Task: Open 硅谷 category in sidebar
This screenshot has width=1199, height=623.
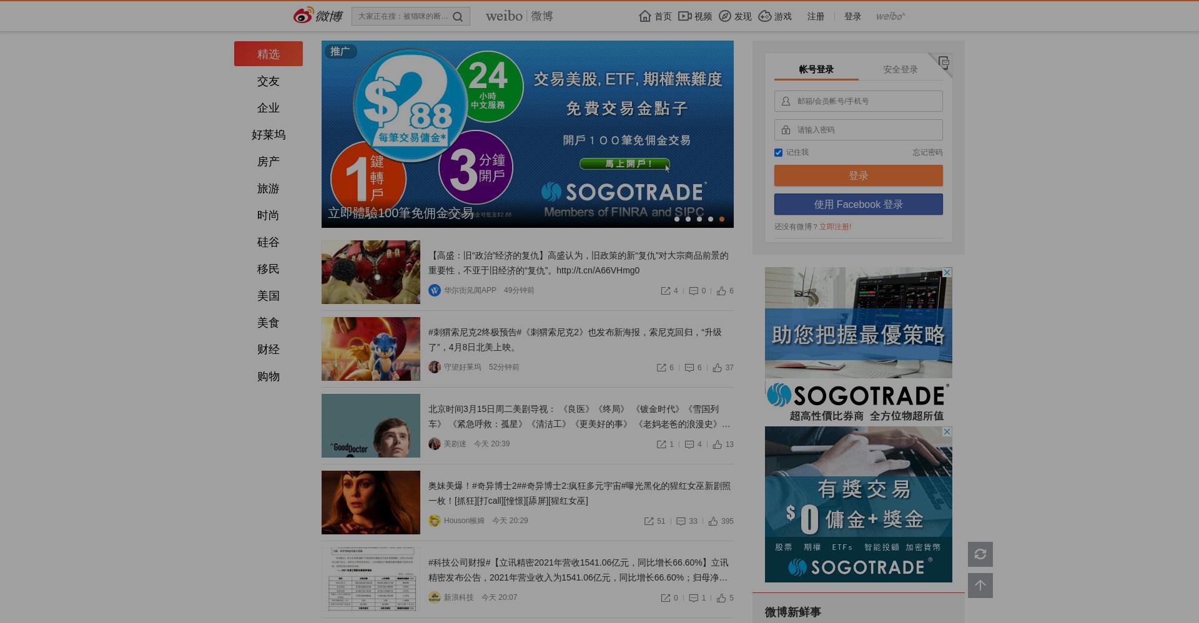Action: tap(269, 242)
